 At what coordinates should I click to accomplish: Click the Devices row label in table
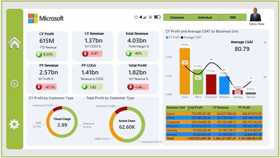click(171, 134)
